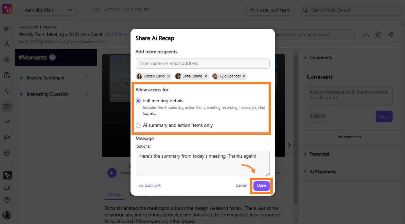The image size is (405, 224).
Task: Click the user avatar at bottom left
Action: pyautogui.click(x=7, y=215)
